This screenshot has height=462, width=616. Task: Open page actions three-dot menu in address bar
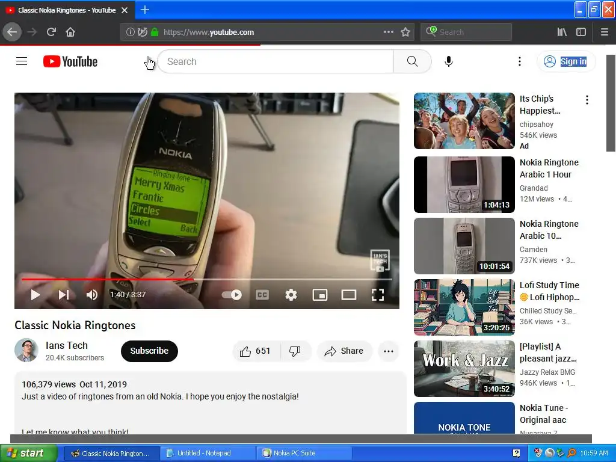click(x=388, y=32)
